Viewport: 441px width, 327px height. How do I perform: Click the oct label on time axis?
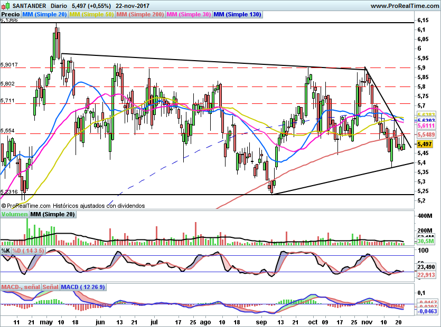[x=313, y=322]
